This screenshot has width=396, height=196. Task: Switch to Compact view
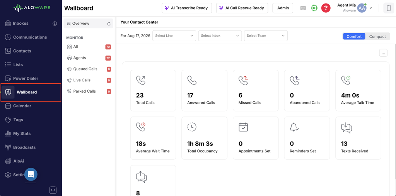tap(377, 37)
